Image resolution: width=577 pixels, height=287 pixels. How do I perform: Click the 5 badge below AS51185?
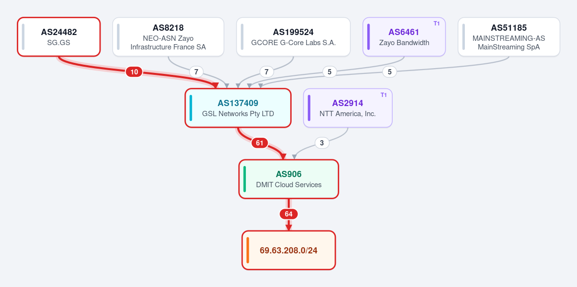click(390, 72)
